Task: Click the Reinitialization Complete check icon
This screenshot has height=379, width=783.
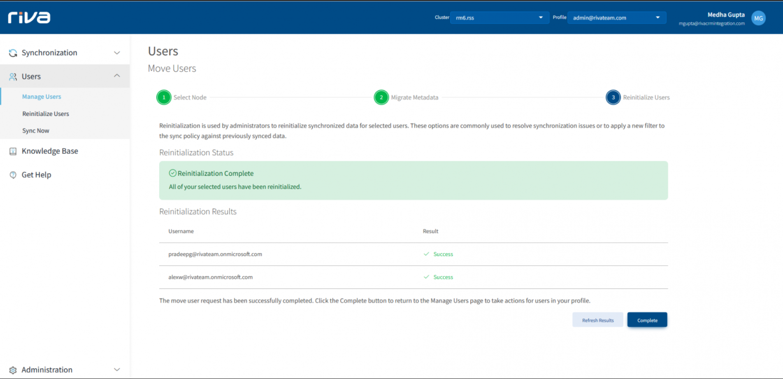Action: click(173, 173)
